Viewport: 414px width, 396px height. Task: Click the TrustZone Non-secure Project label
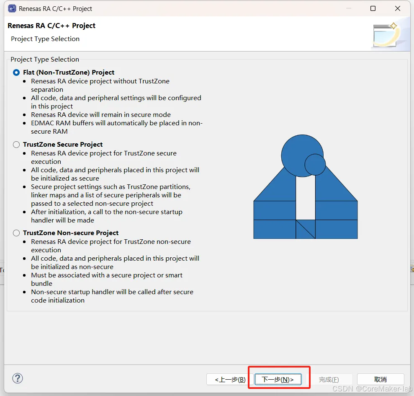71,233
